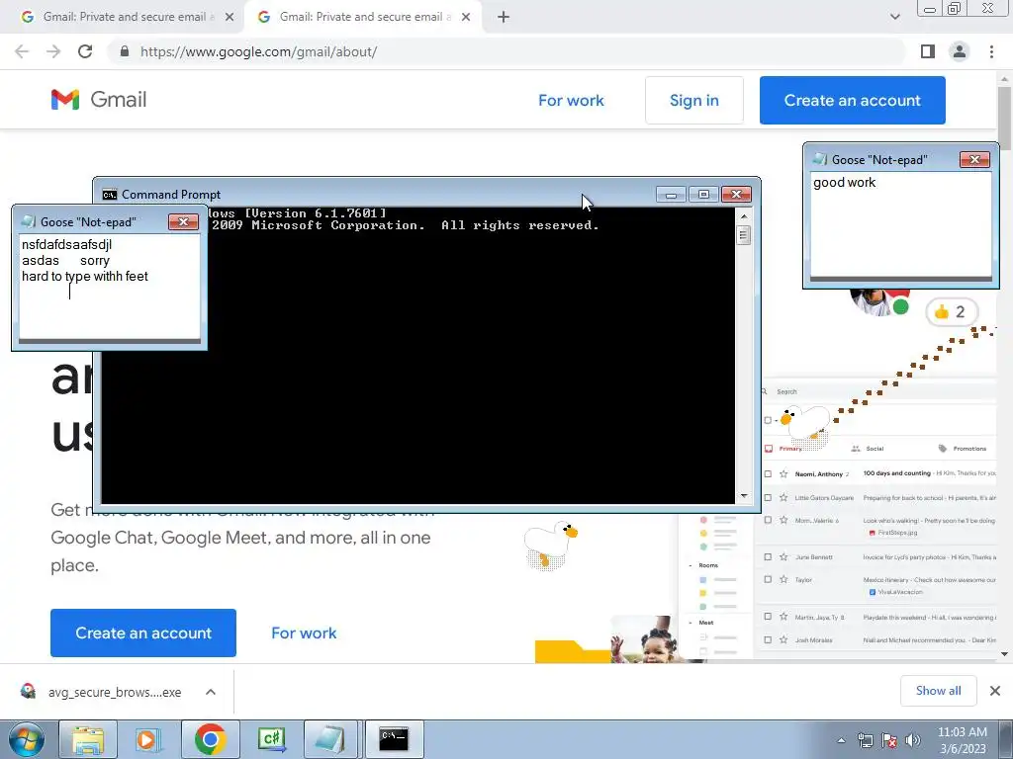Click the Chrome taskbar icon

coord(210,739)
